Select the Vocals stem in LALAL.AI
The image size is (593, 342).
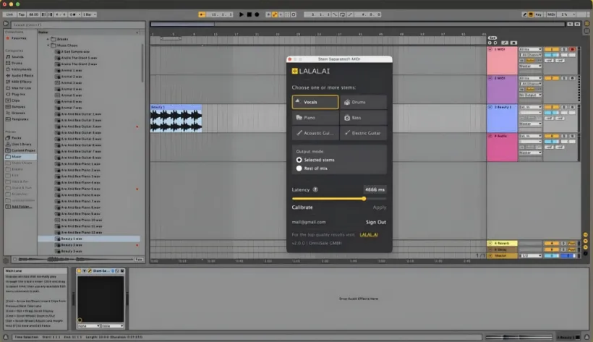315,102
